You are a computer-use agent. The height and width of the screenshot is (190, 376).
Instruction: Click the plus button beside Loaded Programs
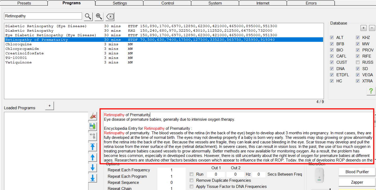point(49,106)
